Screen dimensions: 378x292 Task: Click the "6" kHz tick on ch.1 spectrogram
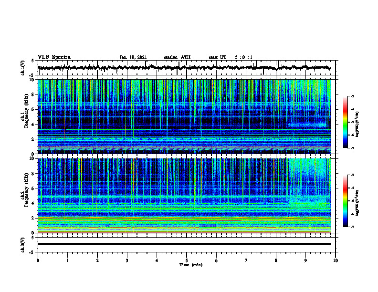33,110
